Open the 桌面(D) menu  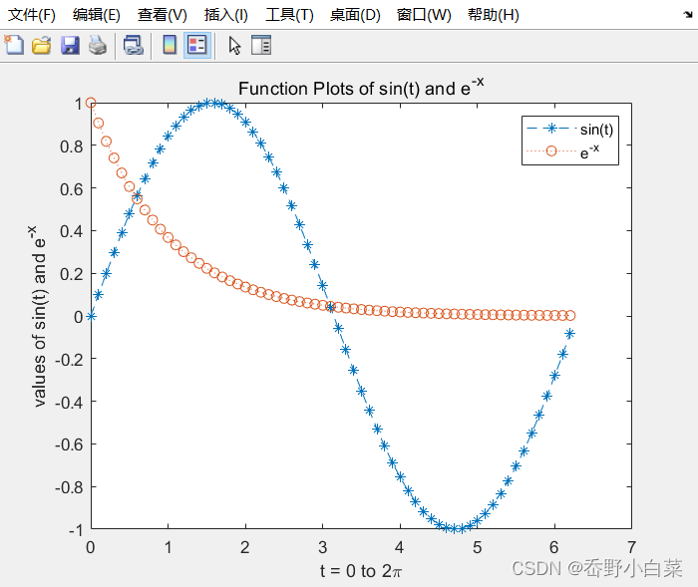point(355,15)
